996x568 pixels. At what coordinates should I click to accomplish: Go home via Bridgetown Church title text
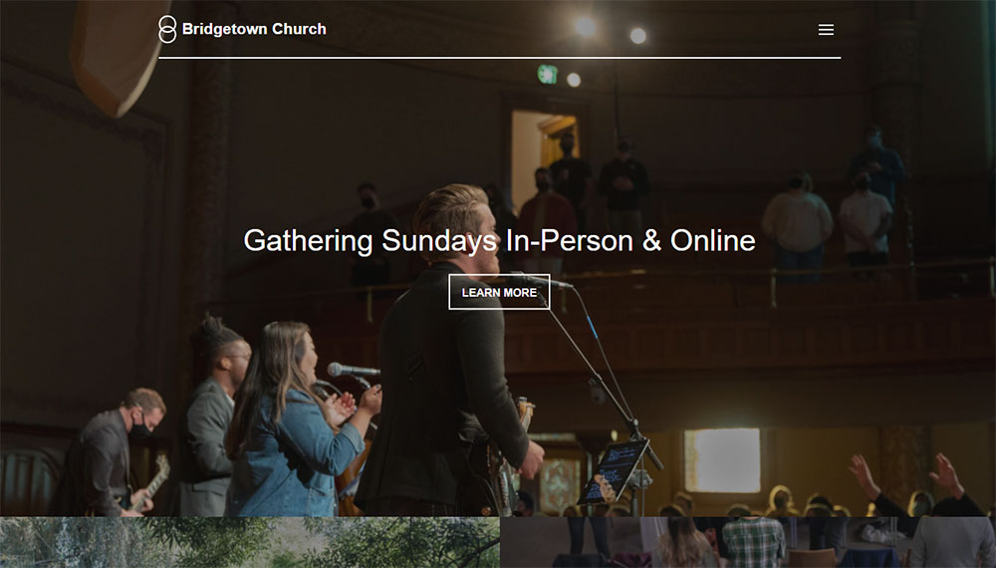(254, 29)
